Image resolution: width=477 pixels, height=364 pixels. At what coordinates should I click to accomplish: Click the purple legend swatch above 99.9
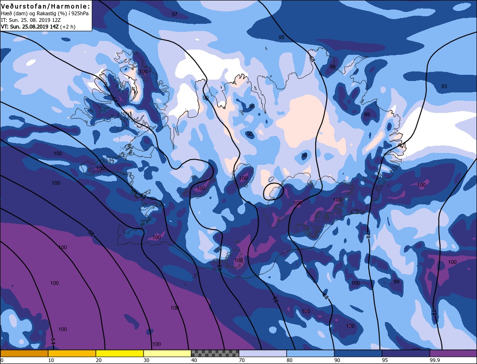point(453,353)
